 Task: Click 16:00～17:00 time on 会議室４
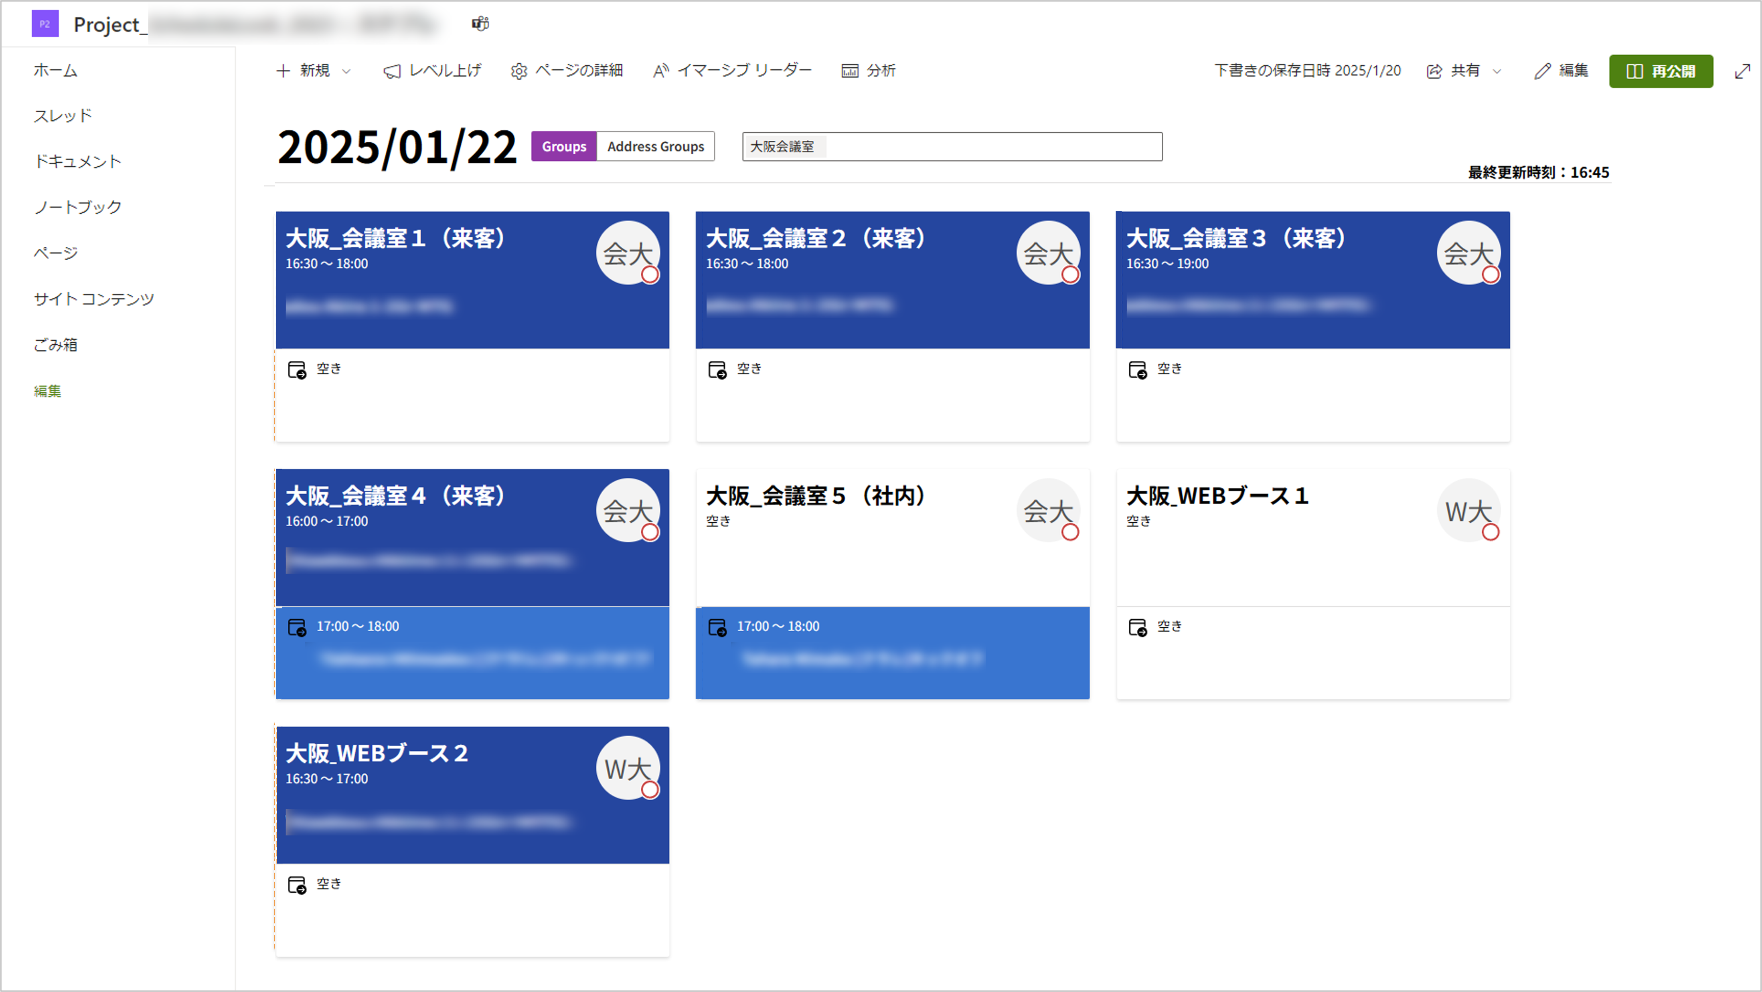pyautogui.click(x=327, y=521)
